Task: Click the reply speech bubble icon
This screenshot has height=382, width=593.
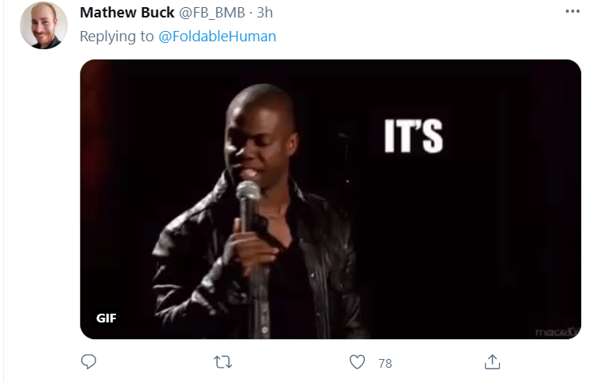Action: (88, 361)
